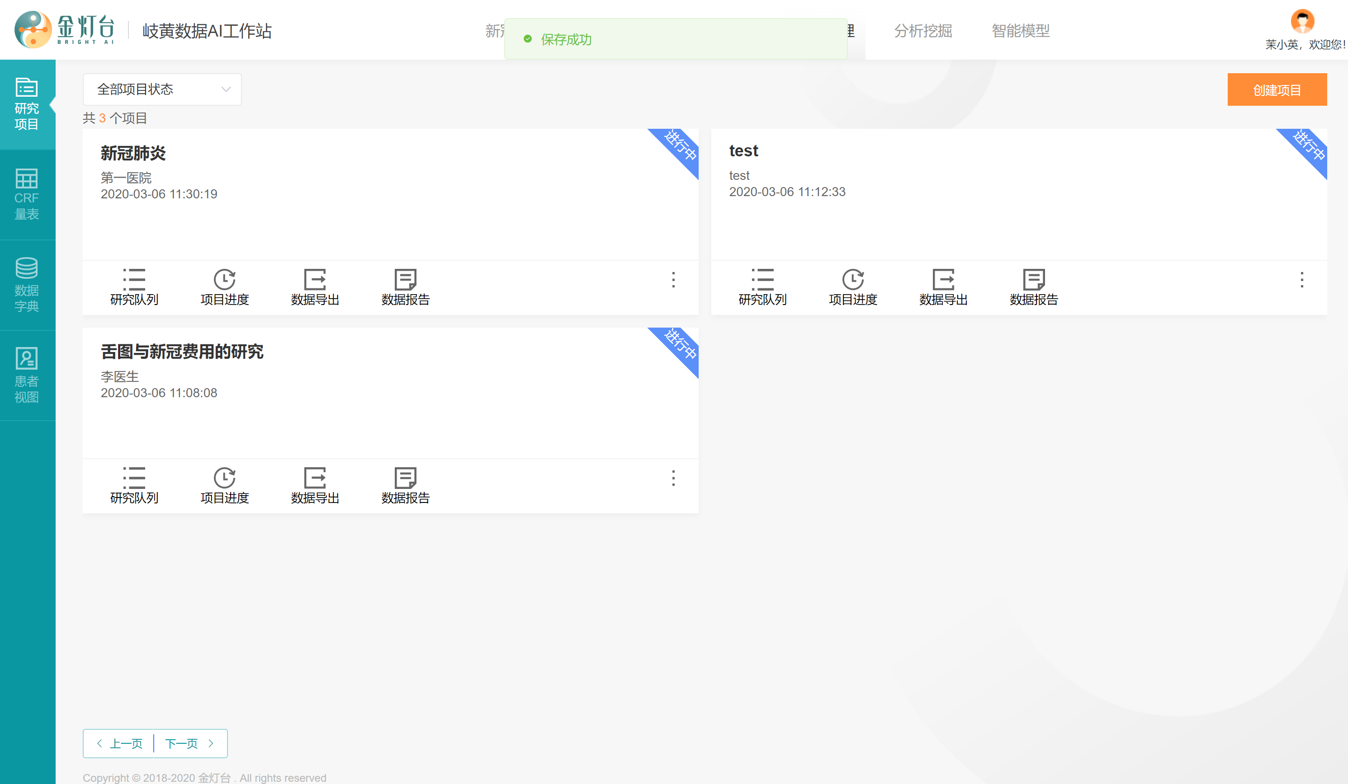Screen dimensions: 1348x784
Task: Switch to the 智能模型 tab
Action: (1020, 31)
